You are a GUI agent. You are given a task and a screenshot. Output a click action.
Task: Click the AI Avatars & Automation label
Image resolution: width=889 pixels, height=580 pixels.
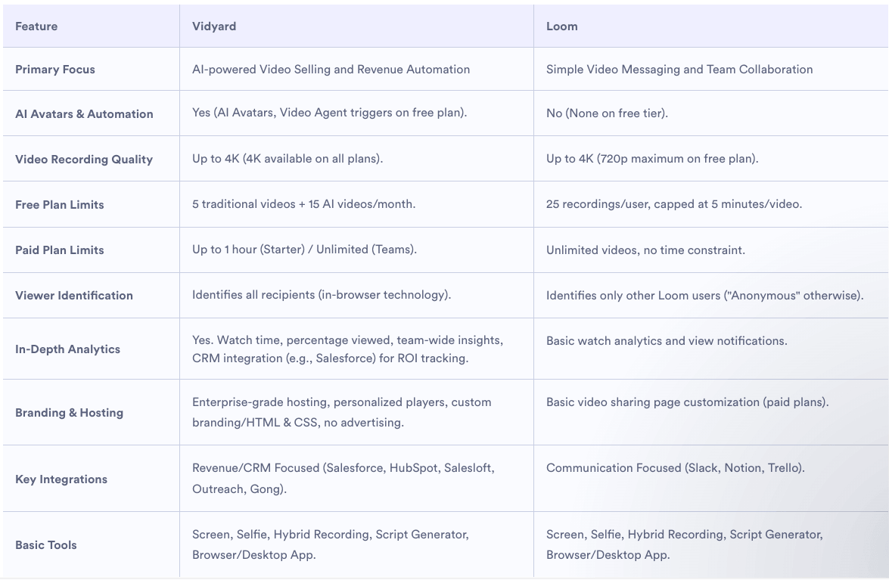click(x=84, y=114)
